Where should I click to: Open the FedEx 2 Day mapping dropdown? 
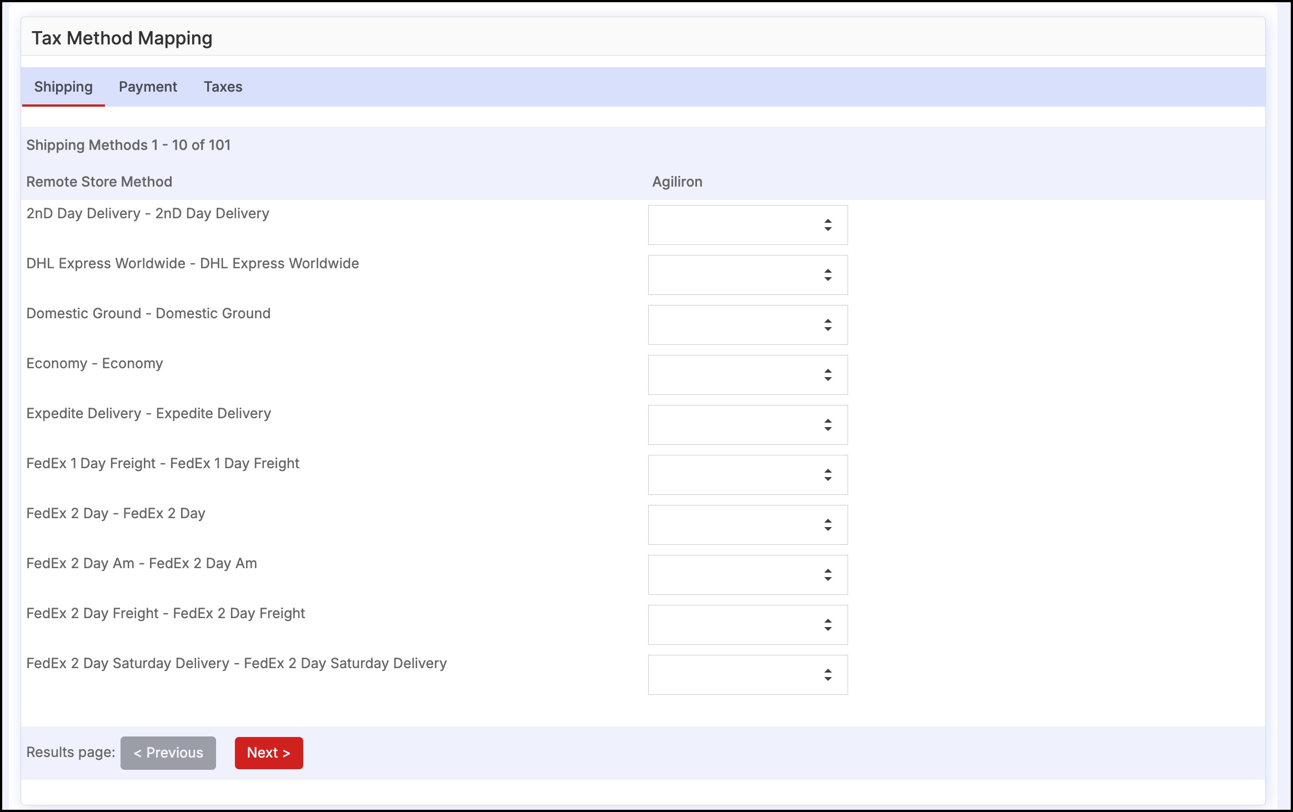click(x=748, y=525)
